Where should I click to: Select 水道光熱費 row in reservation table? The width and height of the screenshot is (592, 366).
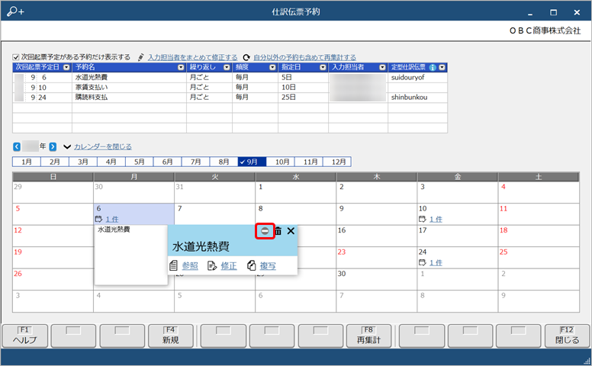[x=230, y=77]
